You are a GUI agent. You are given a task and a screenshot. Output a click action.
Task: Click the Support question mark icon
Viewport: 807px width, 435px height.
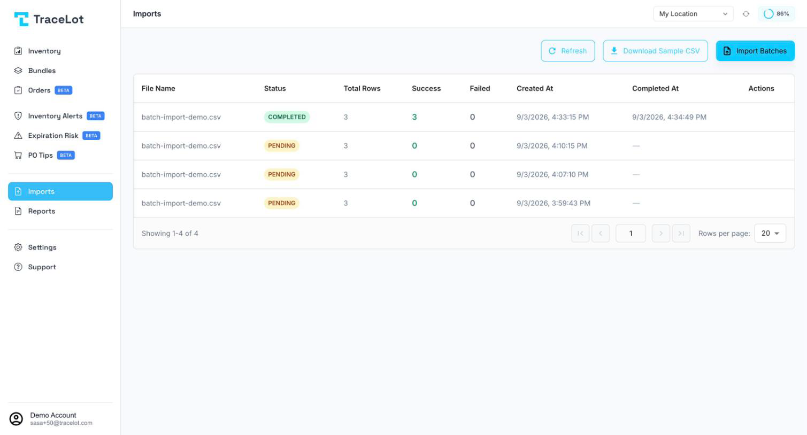18,267
